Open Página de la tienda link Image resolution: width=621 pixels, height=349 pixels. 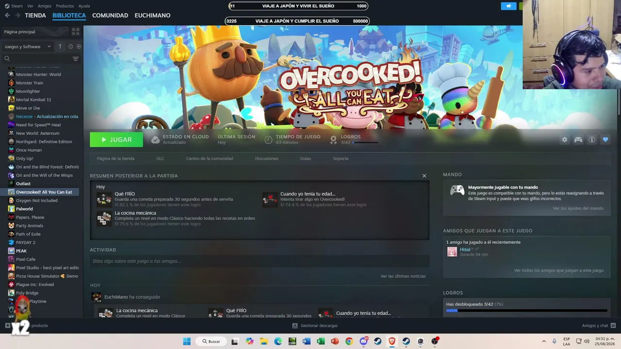[x=115, y=159]
